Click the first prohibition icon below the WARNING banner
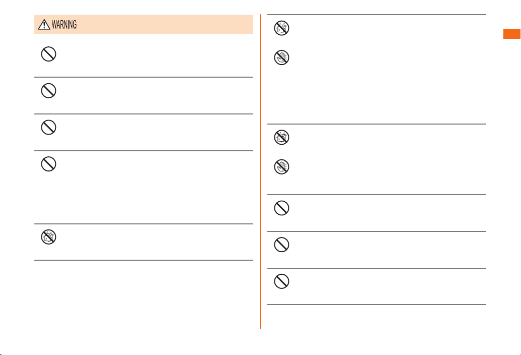This screenshot has height=355, width=521. pyautogui.click(x=48, y=54)
